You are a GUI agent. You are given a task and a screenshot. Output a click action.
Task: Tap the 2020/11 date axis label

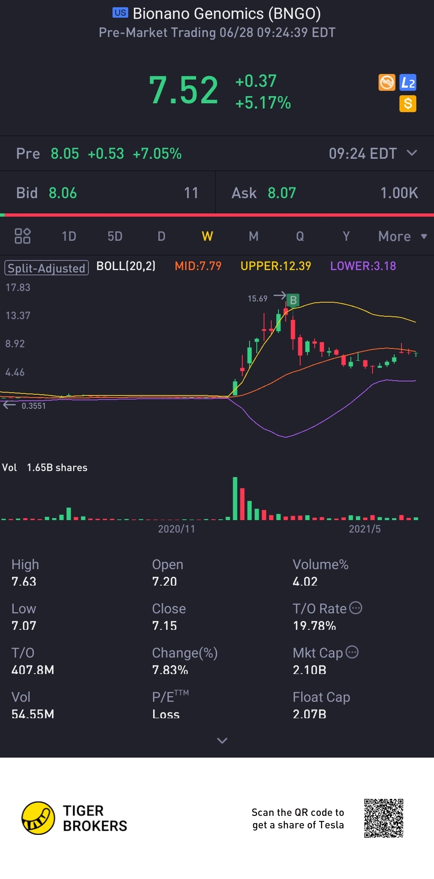pos(176,529)
